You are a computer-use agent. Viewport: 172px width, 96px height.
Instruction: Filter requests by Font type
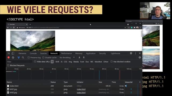[x=82, y=62]
